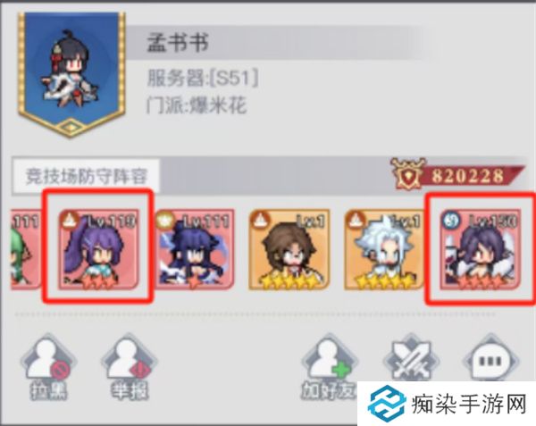Open chat with speech bubble icon
Screen dimensions: 536x426
(490, 359)
